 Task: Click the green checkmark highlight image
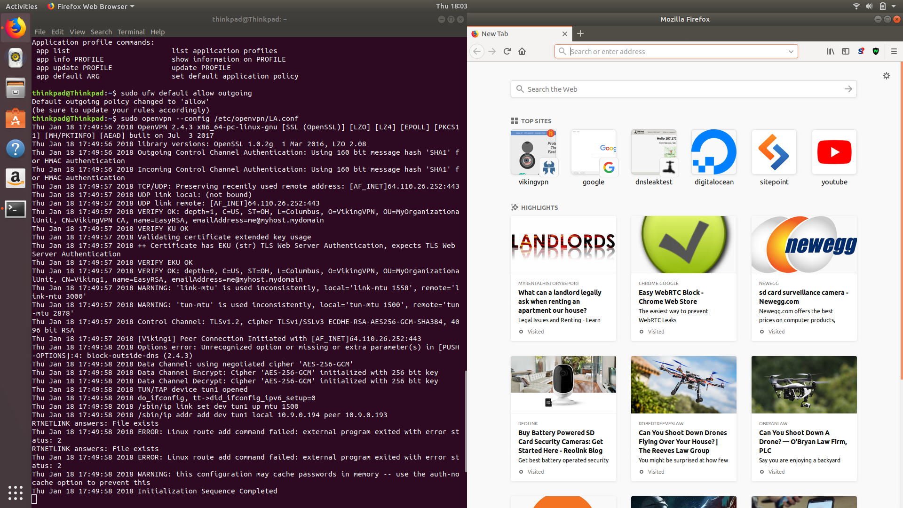(684, 244)
